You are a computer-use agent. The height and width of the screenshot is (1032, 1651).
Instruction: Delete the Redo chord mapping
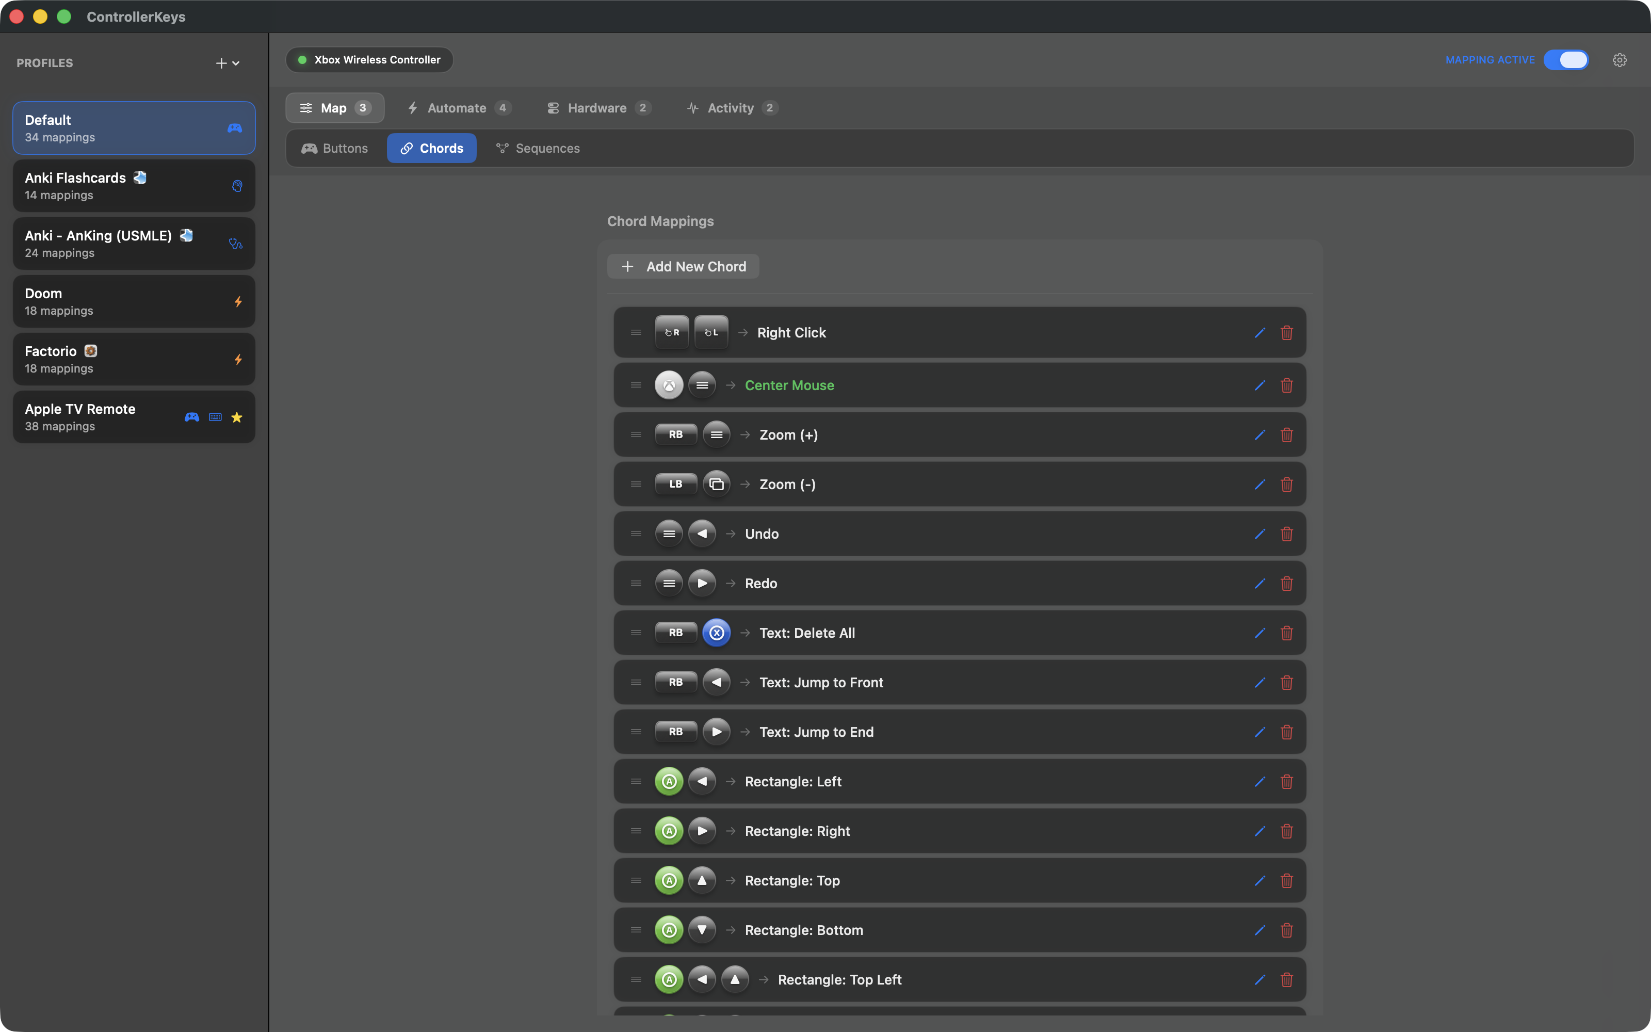[x=1287, y=584]
